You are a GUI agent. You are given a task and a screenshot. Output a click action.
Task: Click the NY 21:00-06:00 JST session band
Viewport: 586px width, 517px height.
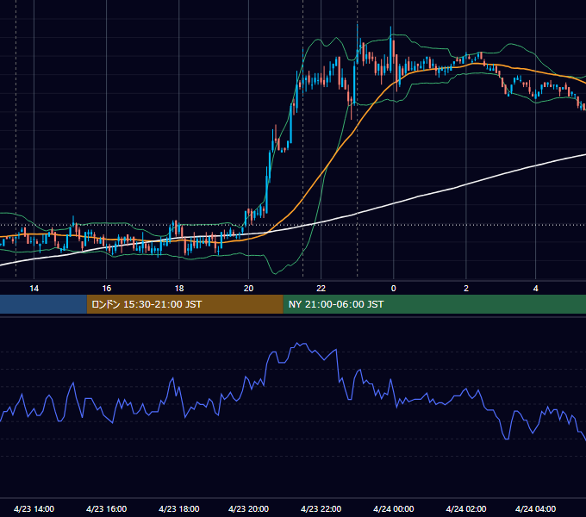(x=434, y=304)
